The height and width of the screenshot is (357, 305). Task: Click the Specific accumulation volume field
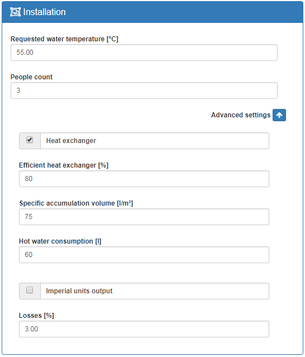point(144,217)
